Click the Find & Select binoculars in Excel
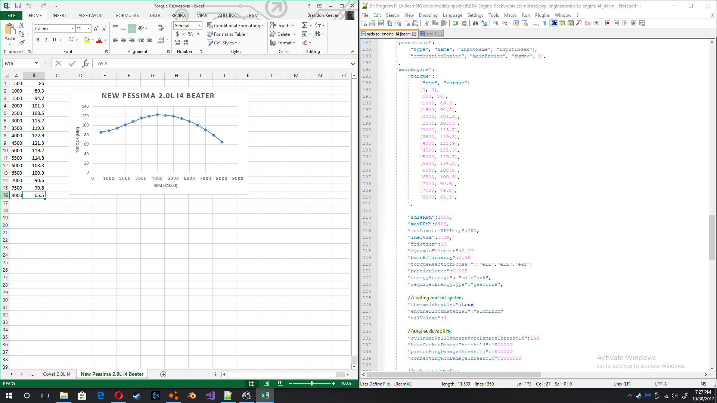717x403 pixels. pyautogui.click(x=318, y=34)
